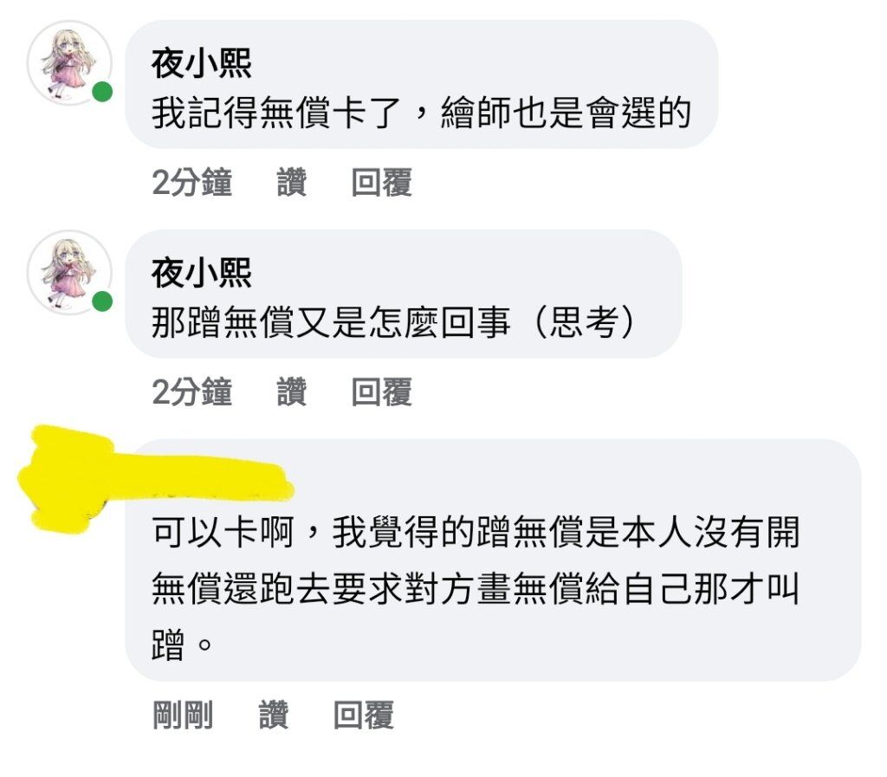Click 夜小熙 name on first comment
Image resolution: width=887 pixels, height=777 pixels.
(201, 63)
